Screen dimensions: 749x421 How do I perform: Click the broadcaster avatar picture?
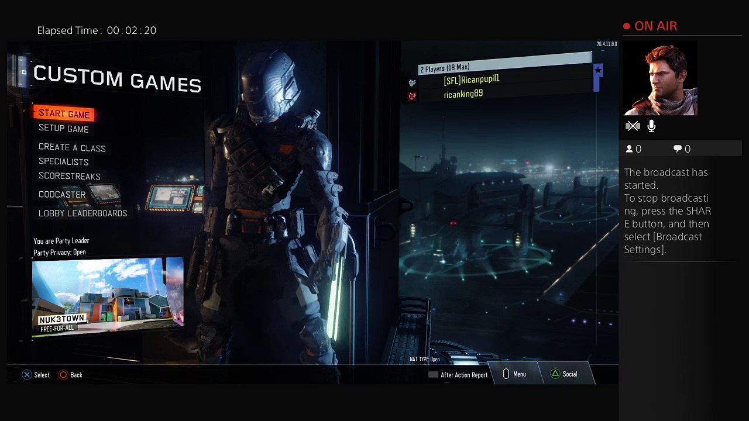[x=661, y=79]
